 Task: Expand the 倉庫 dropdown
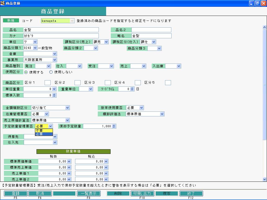point(55,54)
